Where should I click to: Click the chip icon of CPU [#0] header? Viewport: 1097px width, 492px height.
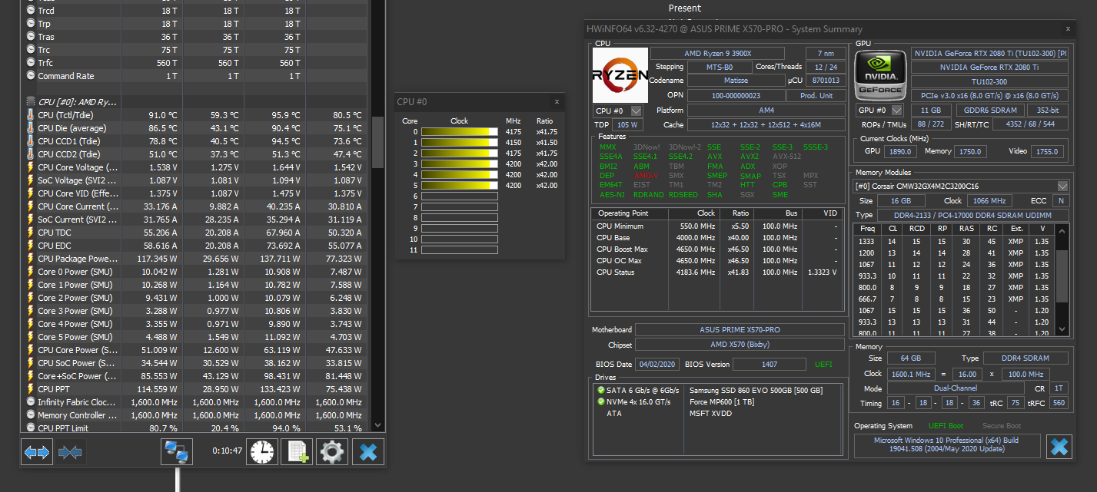(31, 102)
